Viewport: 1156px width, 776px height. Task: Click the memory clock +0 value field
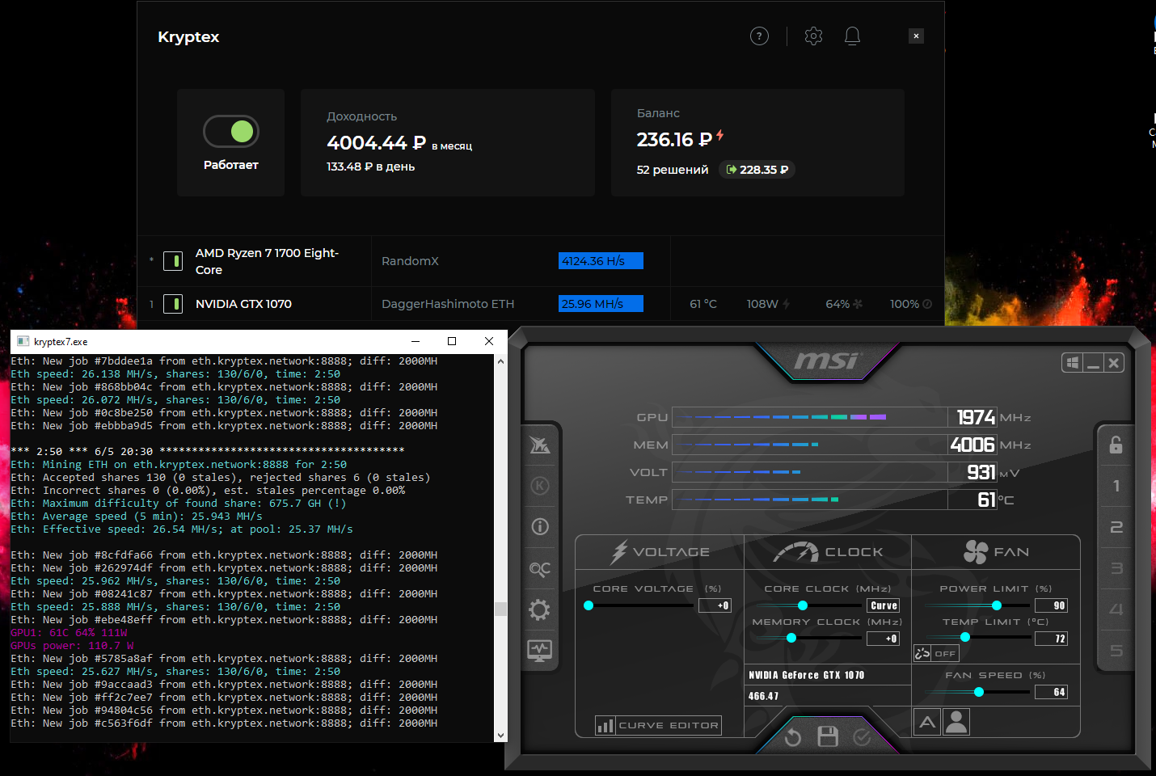click(x=884, y=639)
